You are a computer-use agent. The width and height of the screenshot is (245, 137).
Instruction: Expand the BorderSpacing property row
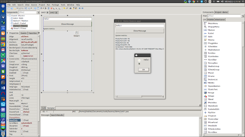[x=8, y=48]
